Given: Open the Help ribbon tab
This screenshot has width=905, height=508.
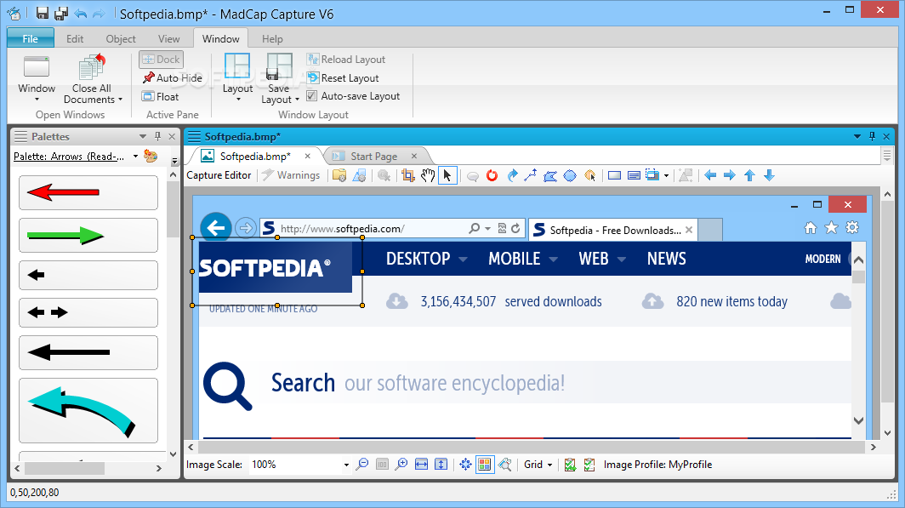Looking at the screenshot, I should [x=272, y=38].
